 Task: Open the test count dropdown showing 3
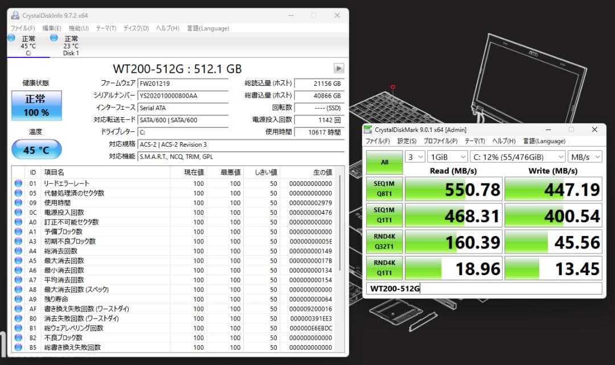coord(415,156)
